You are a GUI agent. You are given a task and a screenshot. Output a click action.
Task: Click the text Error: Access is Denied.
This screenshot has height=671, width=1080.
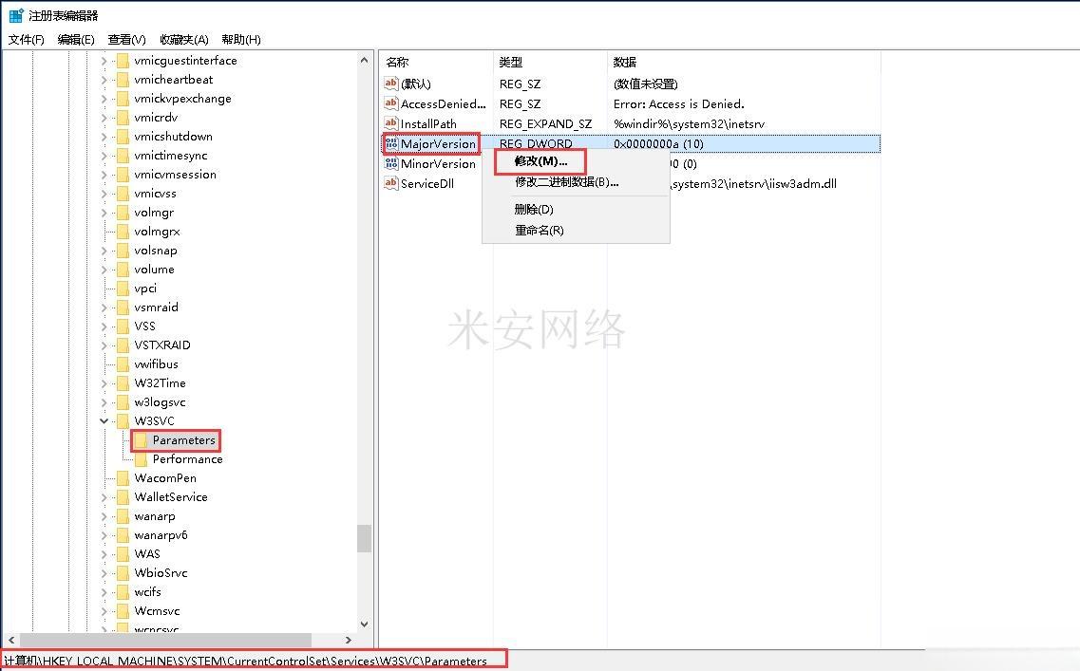tap(678, 103)
